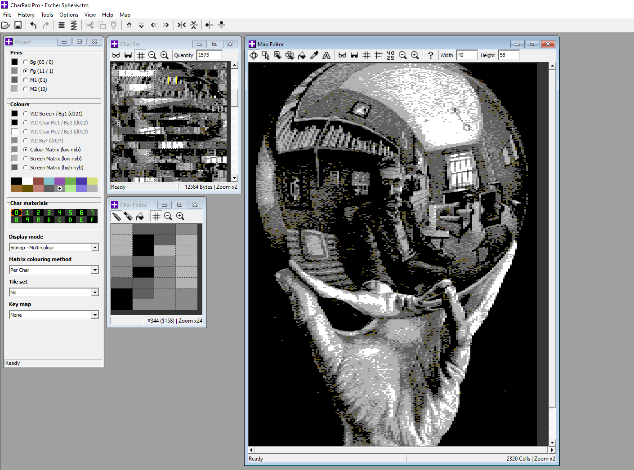Select char material F
Image resolution: width=634 pixels, height=470 pixels.
tap(92, 220)
